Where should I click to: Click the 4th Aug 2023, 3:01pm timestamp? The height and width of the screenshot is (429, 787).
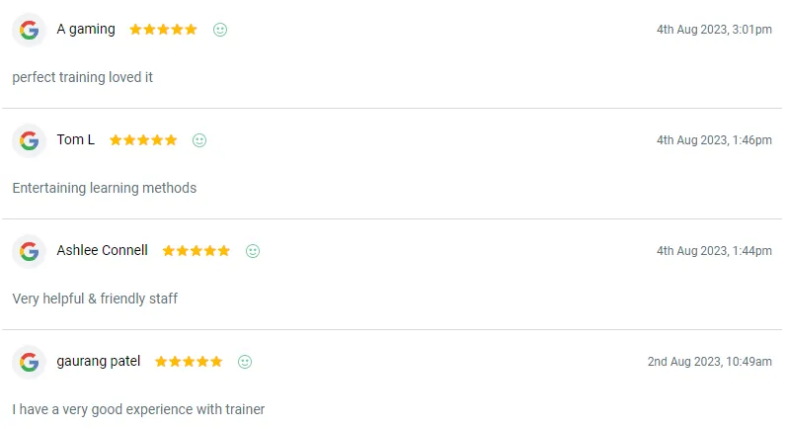coord(714,30)
